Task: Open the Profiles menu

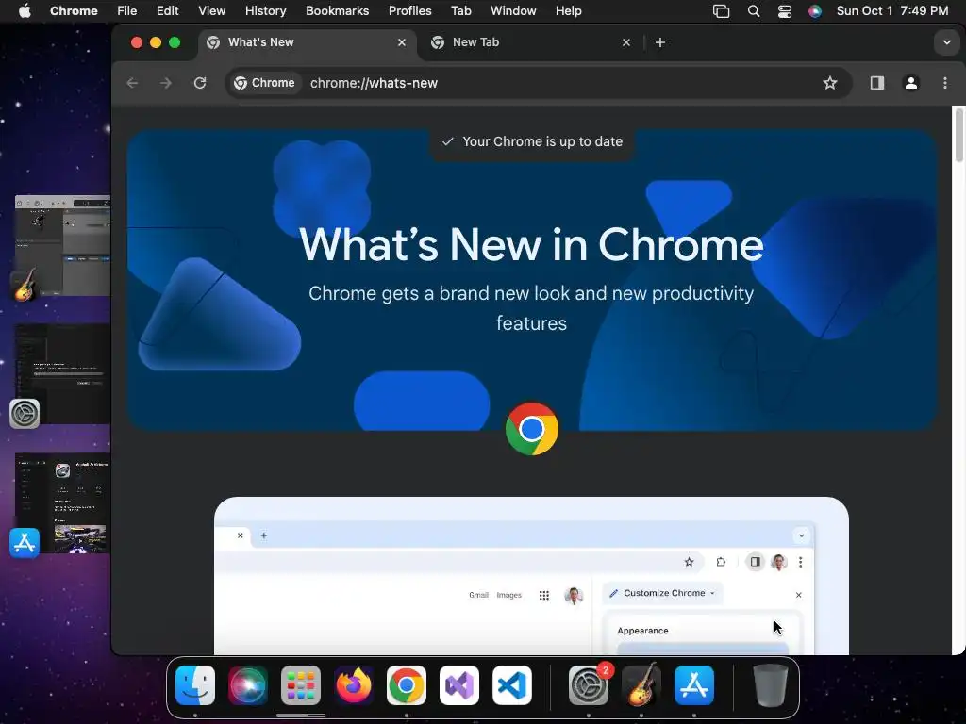Action: tap(409, 11)
